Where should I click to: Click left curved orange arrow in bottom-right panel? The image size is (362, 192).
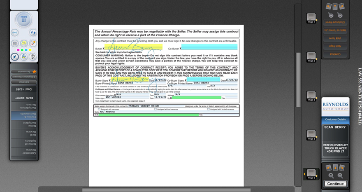point(329,168)
